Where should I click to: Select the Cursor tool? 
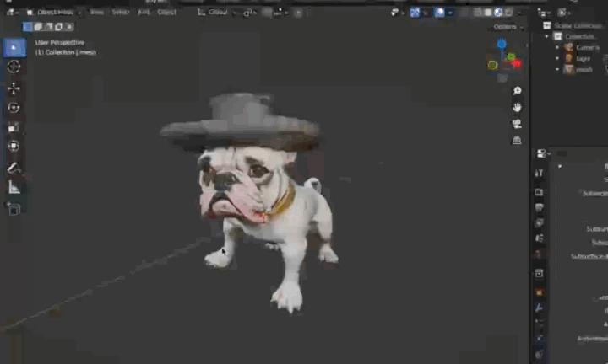[x=14, y=67]
